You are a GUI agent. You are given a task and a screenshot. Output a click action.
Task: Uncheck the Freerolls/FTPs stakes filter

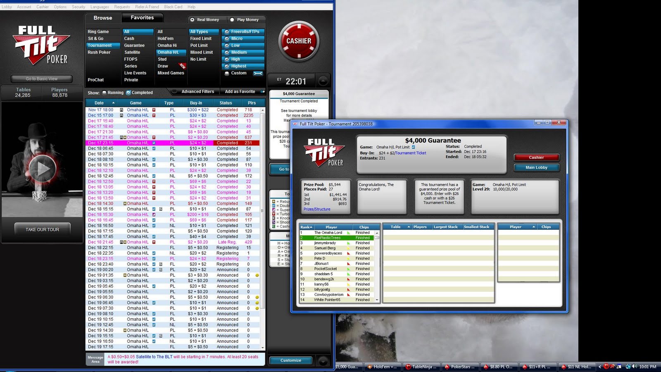click(227, 32)
